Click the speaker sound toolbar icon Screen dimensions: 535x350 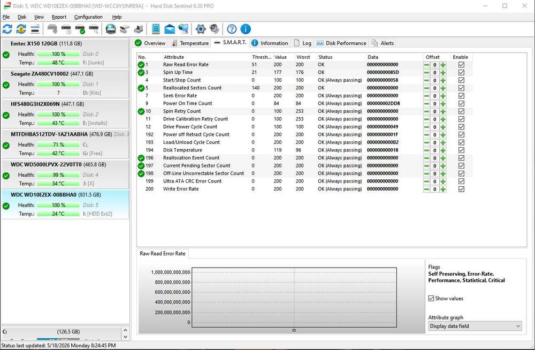(x=215, y=29)
